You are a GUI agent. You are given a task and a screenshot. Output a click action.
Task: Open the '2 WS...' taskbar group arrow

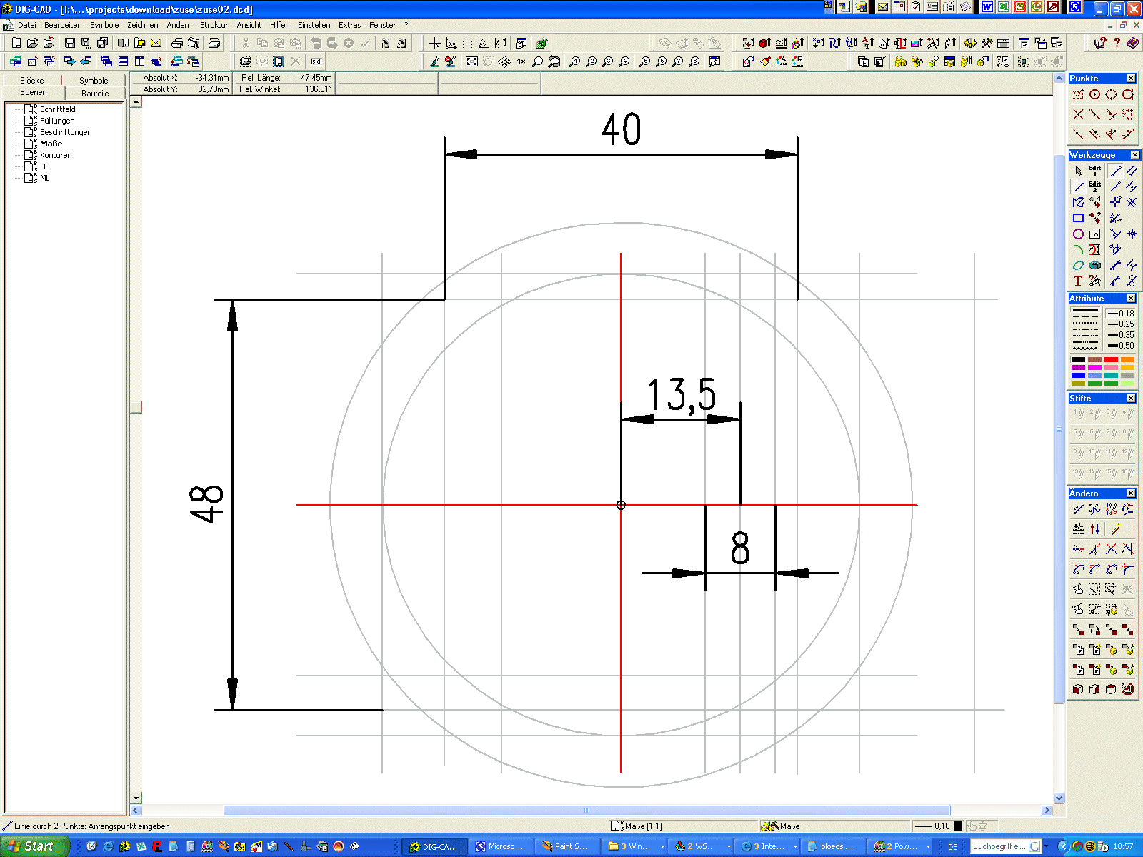[729, 846]
